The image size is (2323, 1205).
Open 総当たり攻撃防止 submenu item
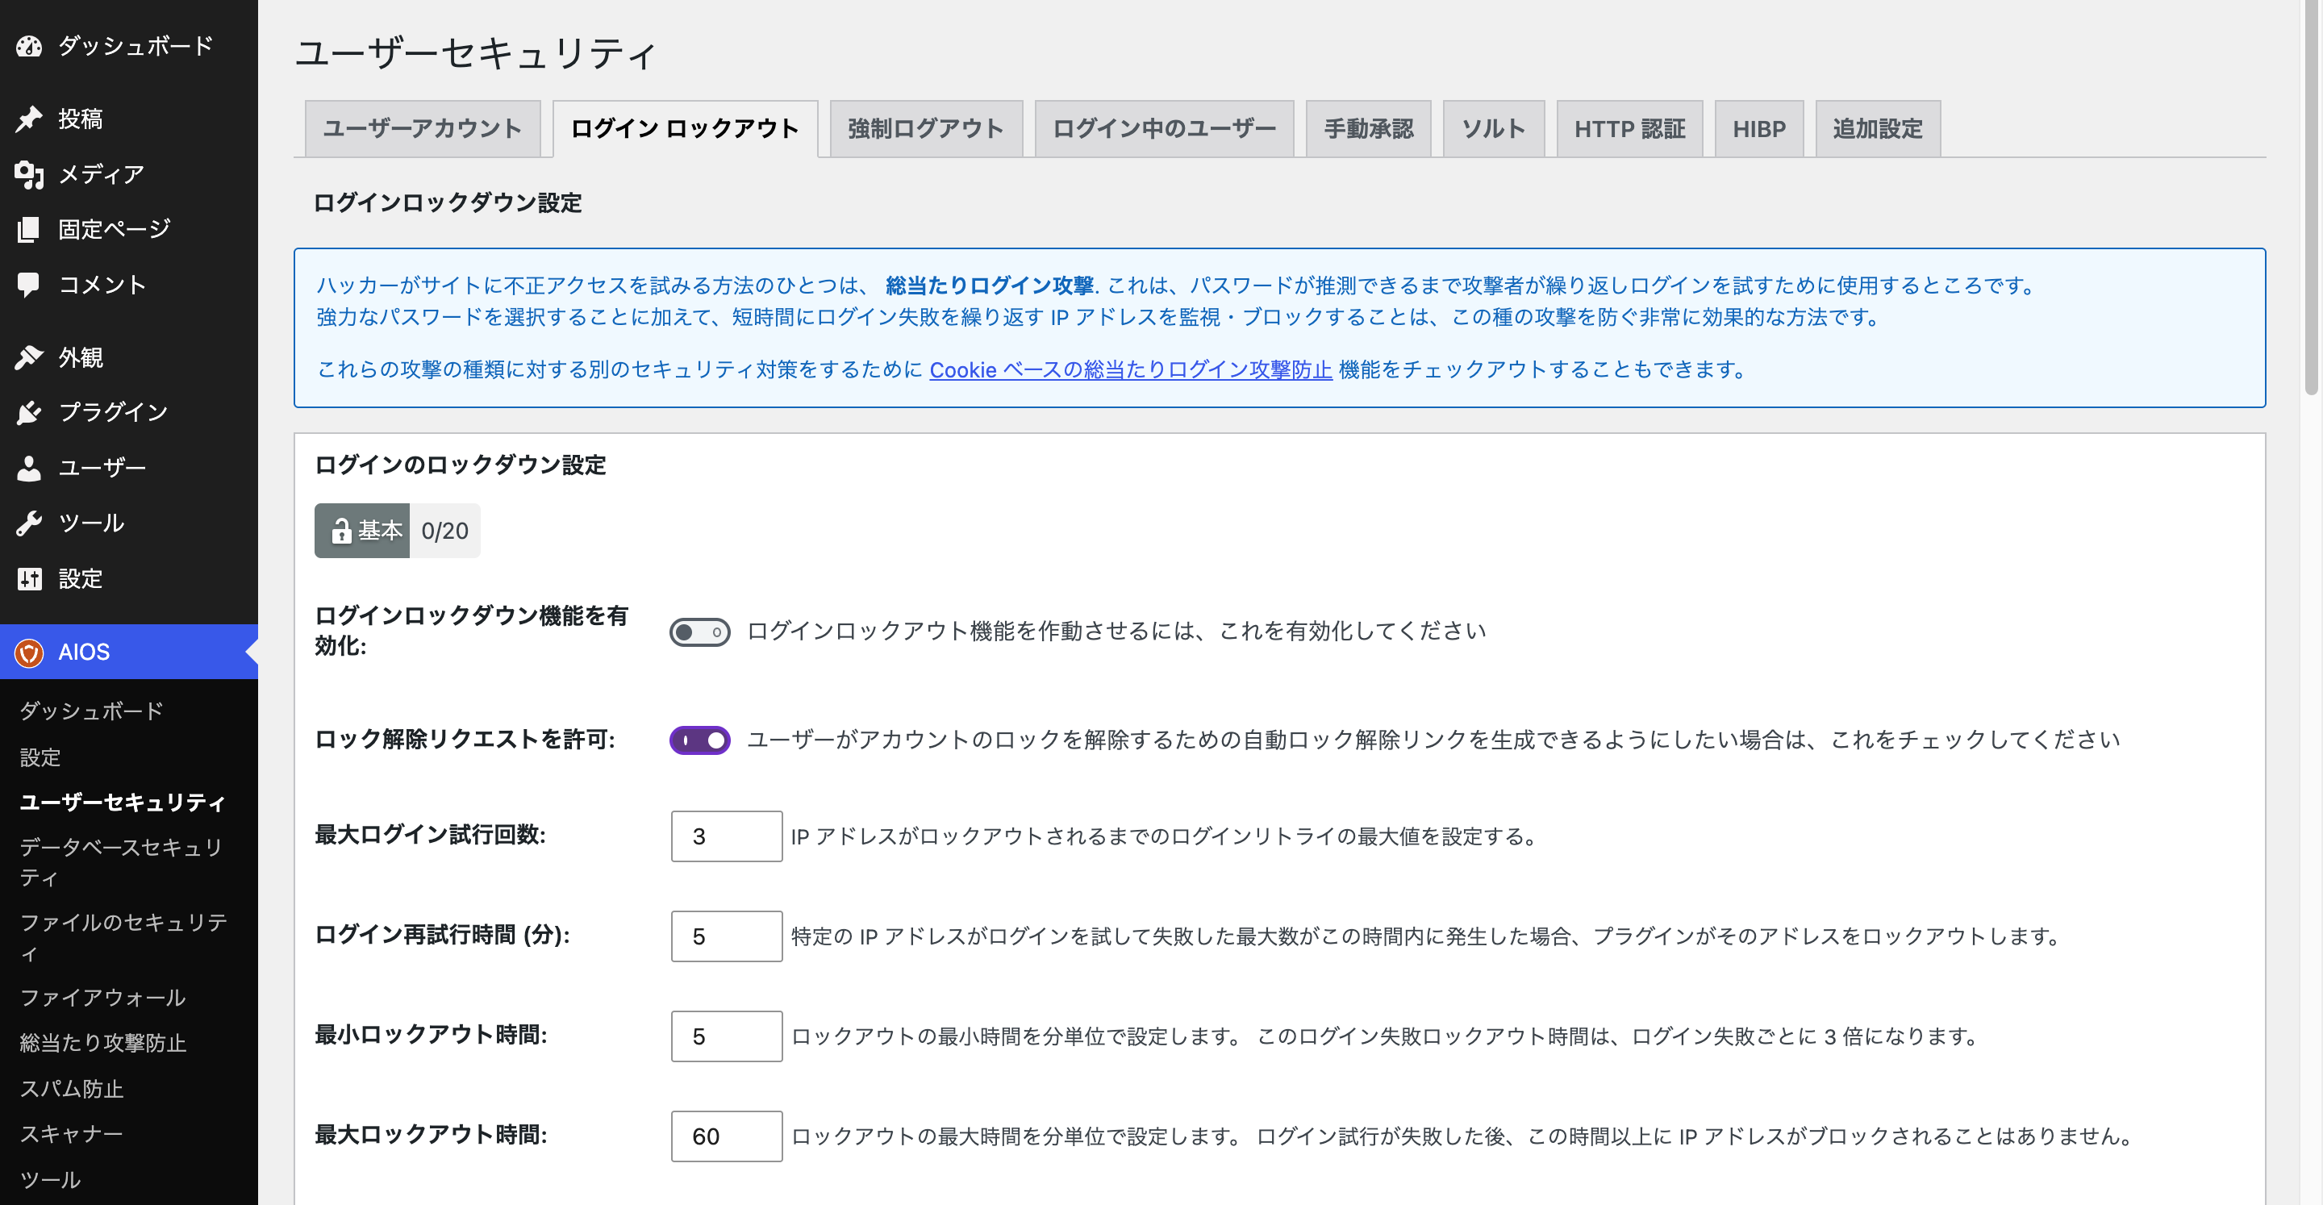[x=102, y=1044]
